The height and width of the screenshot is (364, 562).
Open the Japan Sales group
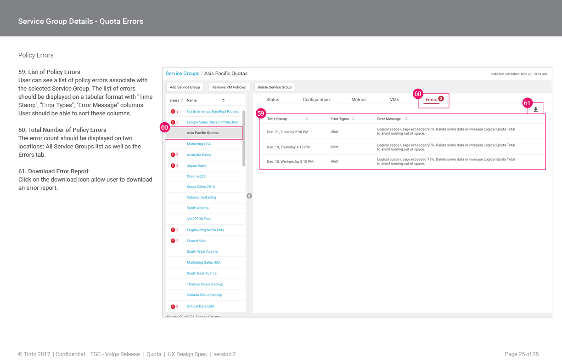pyautogui.click(x=197, y=165)
